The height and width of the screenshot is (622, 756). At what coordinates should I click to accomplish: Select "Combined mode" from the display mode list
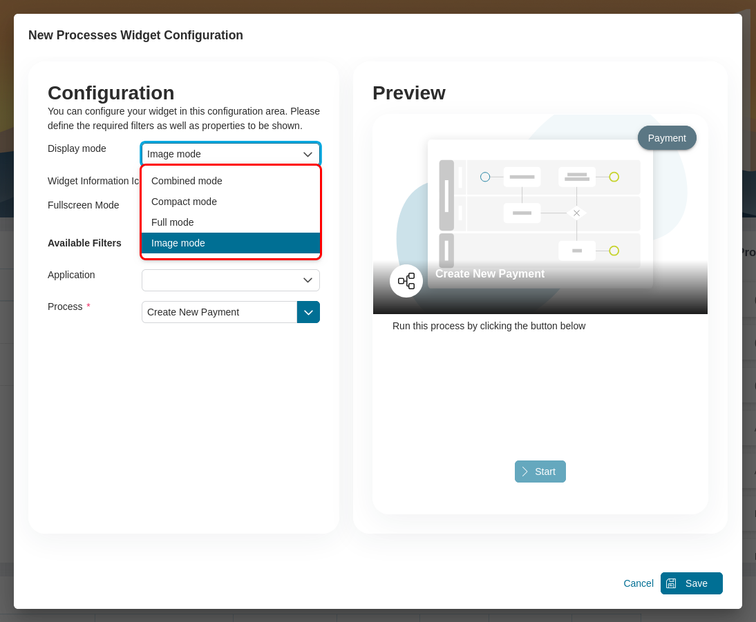coord(186,181)
